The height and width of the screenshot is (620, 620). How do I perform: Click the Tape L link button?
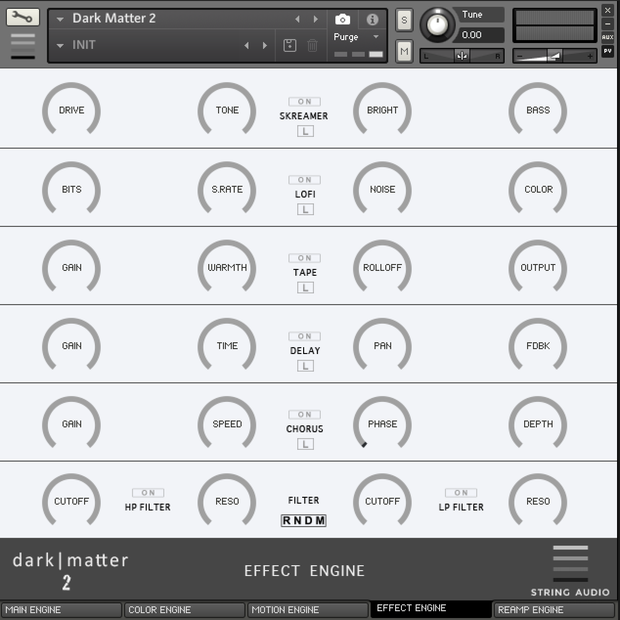[305, 288]
